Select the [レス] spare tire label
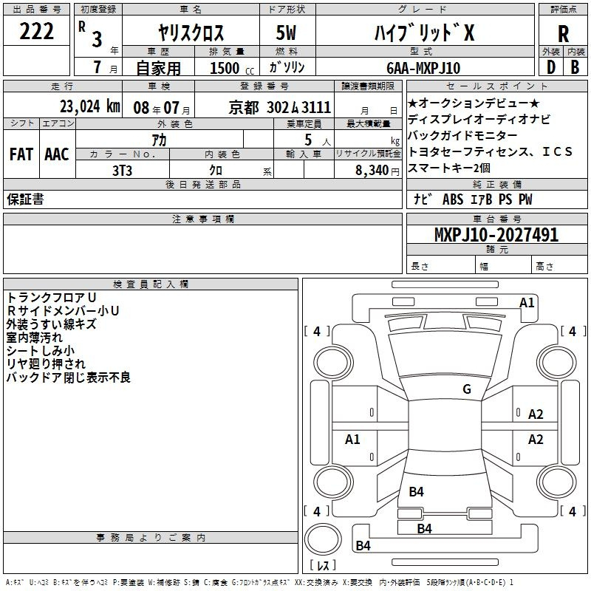591x591 pixels. pos(323,565)
